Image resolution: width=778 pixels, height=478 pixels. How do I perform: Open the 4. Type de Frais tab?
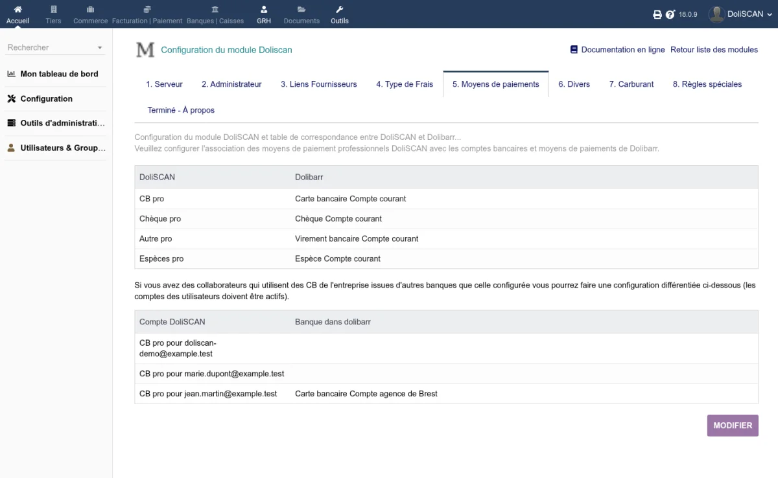[x=405, y=84]
